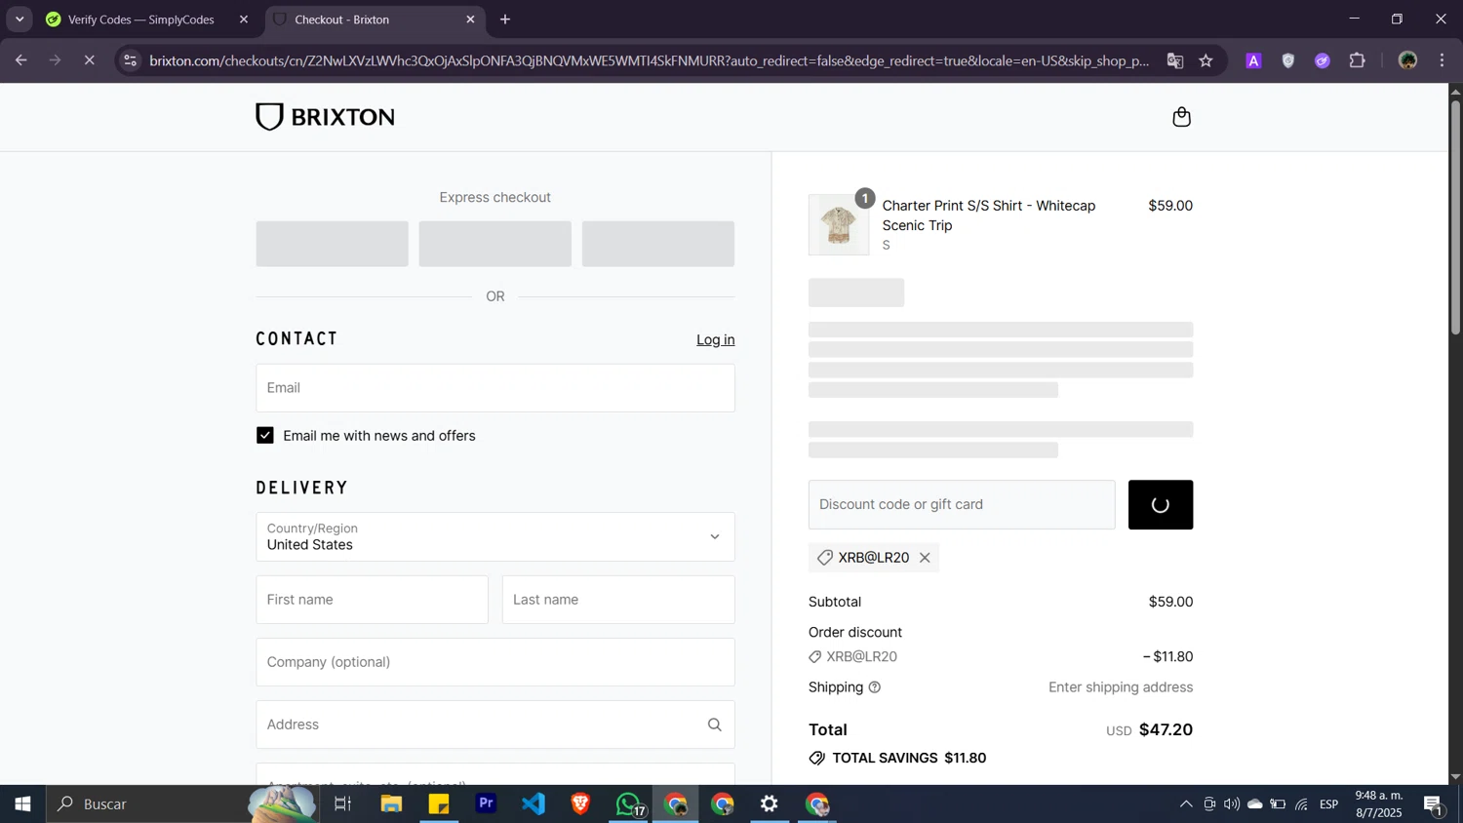Open the Wi-Fi network tray icon
The image size is (1463, 823).
pos(1301,804)
